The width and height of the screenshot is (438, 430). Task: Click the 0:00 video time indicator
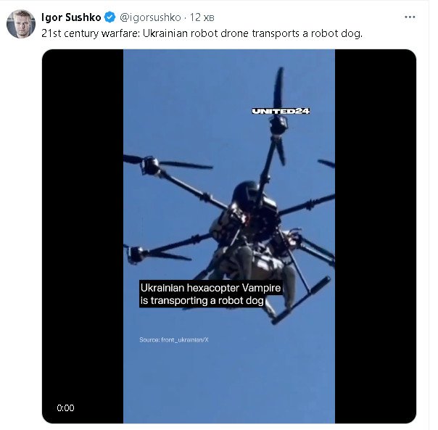click(65, 408)
